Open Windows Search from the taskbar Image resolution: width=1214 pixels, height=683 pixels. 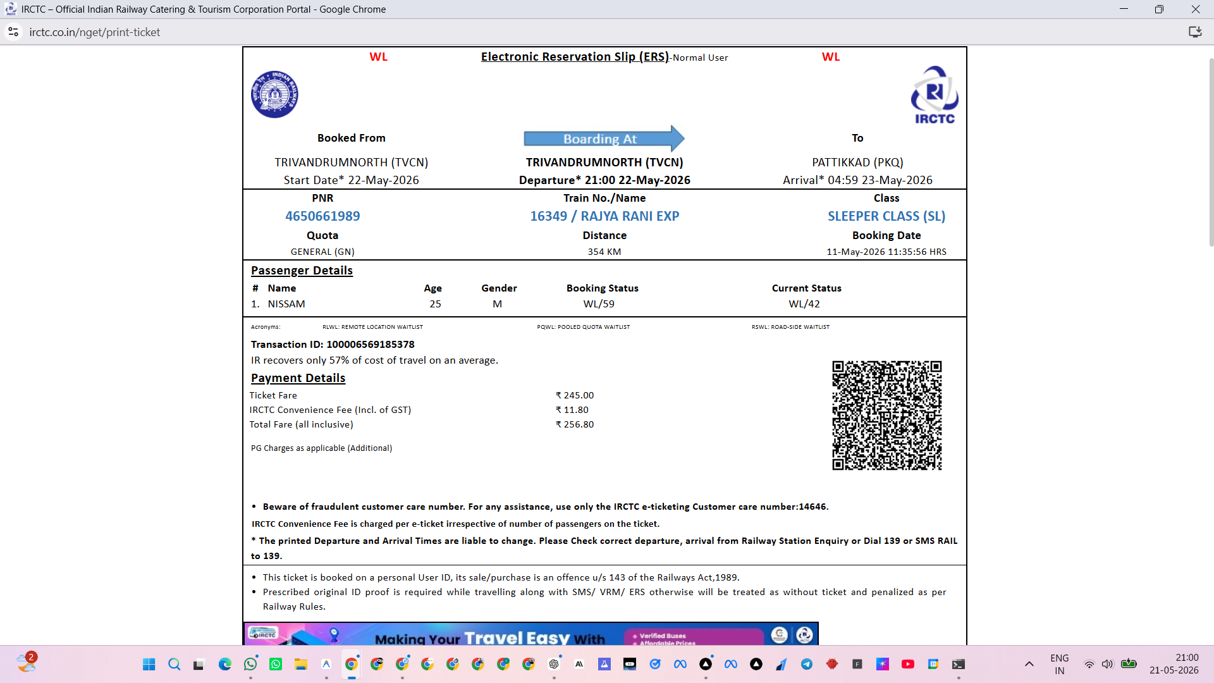pyautogui.click(x=175, y=664)
